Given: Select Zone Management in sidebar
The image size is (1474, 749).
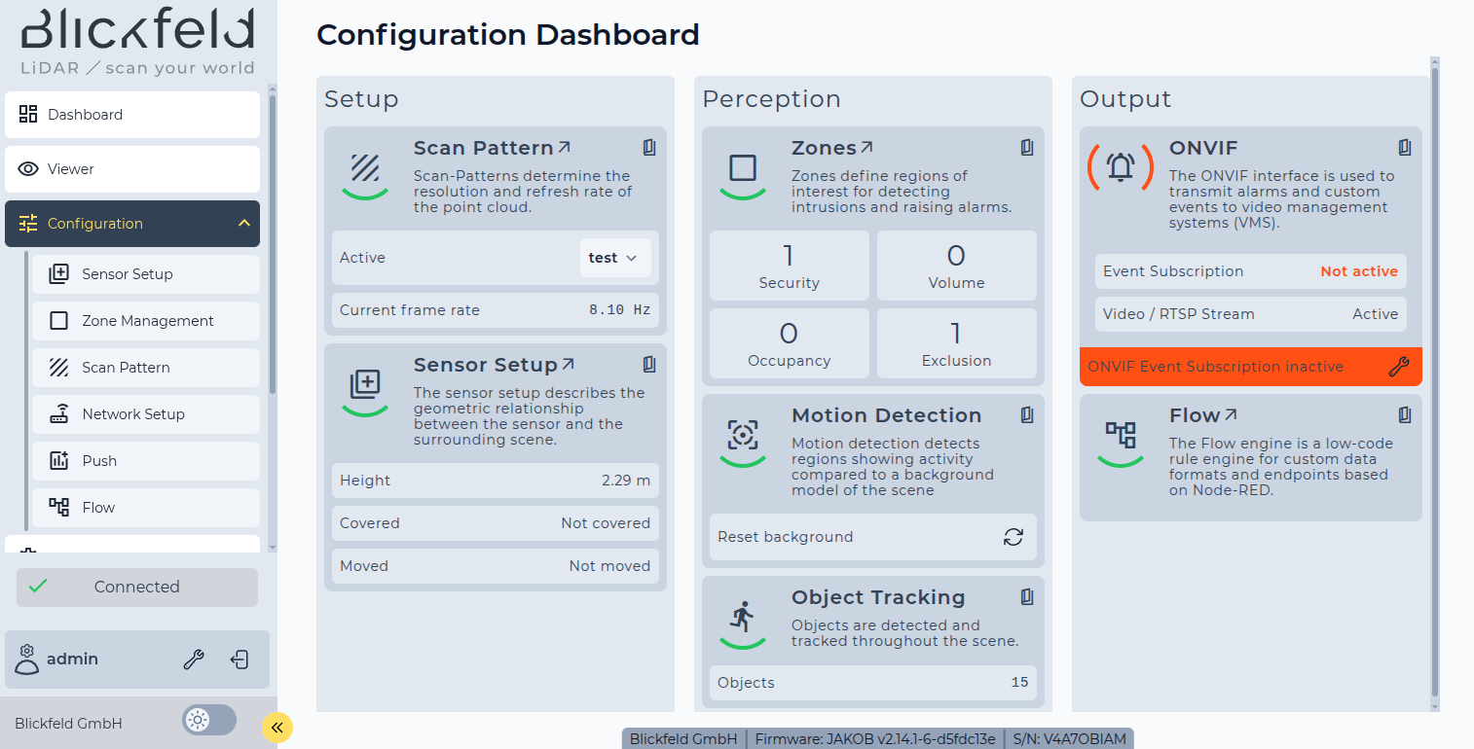Looking at the screenshot, I should 146,321.
